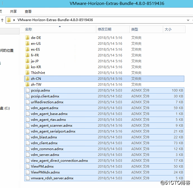Screen dimensions: 193x188
Task: Click the ViewPM.admx file icon
Action: pyautogui.click(x=28, y=166)
